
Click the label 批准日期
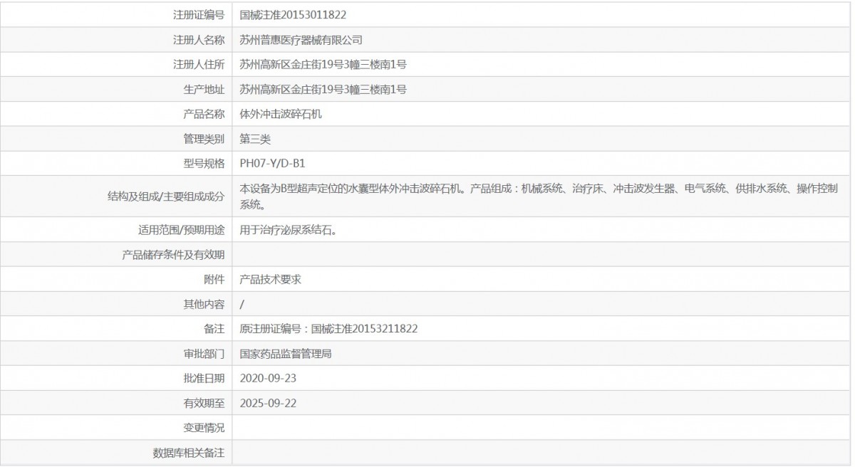click(x=204, y=378)
